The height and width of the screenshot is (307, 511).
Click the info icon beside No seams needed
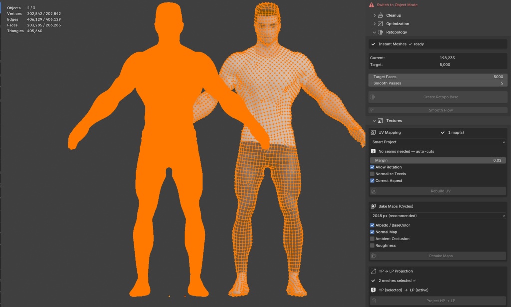point(373,151)
